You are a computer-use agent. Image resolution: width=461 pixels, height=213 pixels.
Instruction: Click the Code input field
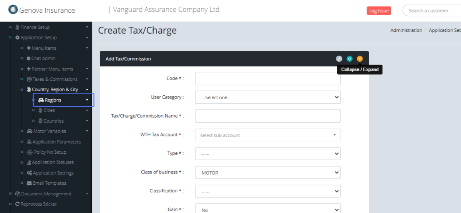267,79
